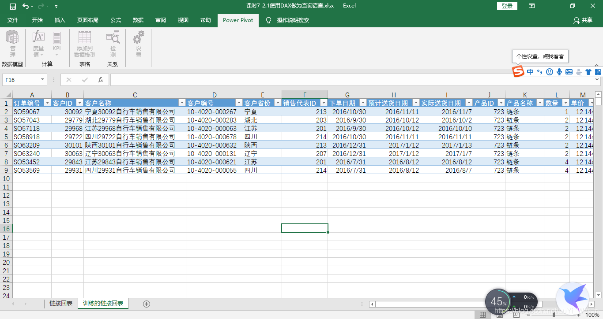The image size is (603, 319).
Task: Open the Manage data model button
Action: [x=12, y=44]
